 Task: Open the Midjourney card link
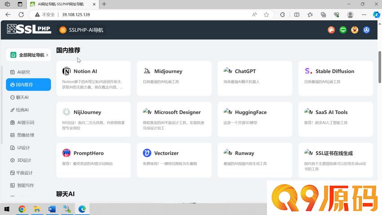(x=174, y=78)
